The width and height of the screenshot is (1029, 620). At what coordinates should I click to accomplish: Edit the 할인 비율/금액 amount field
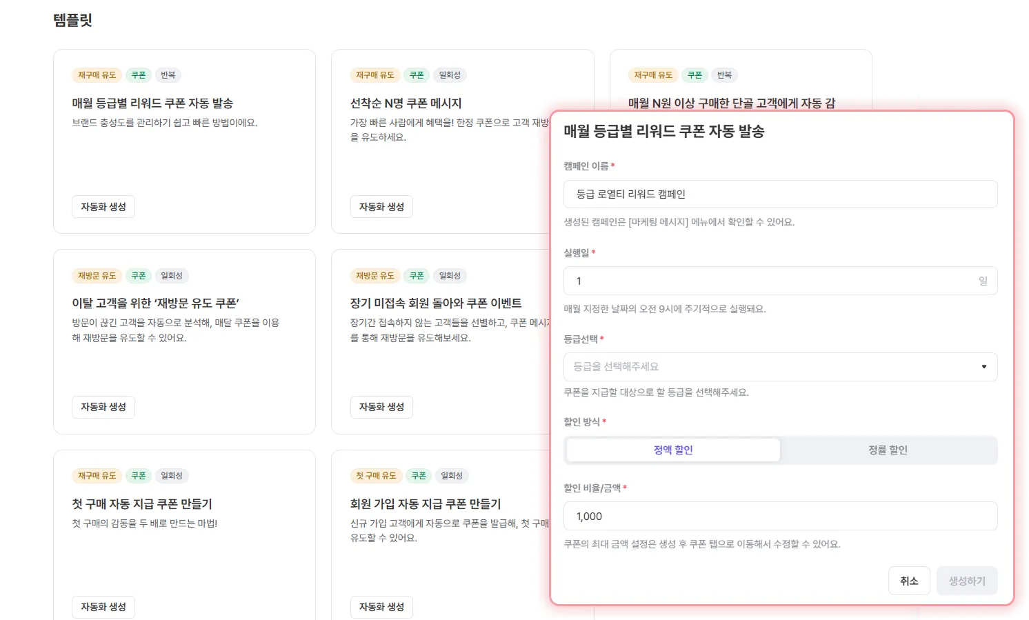pyautogui.click(x=779, y=517)
